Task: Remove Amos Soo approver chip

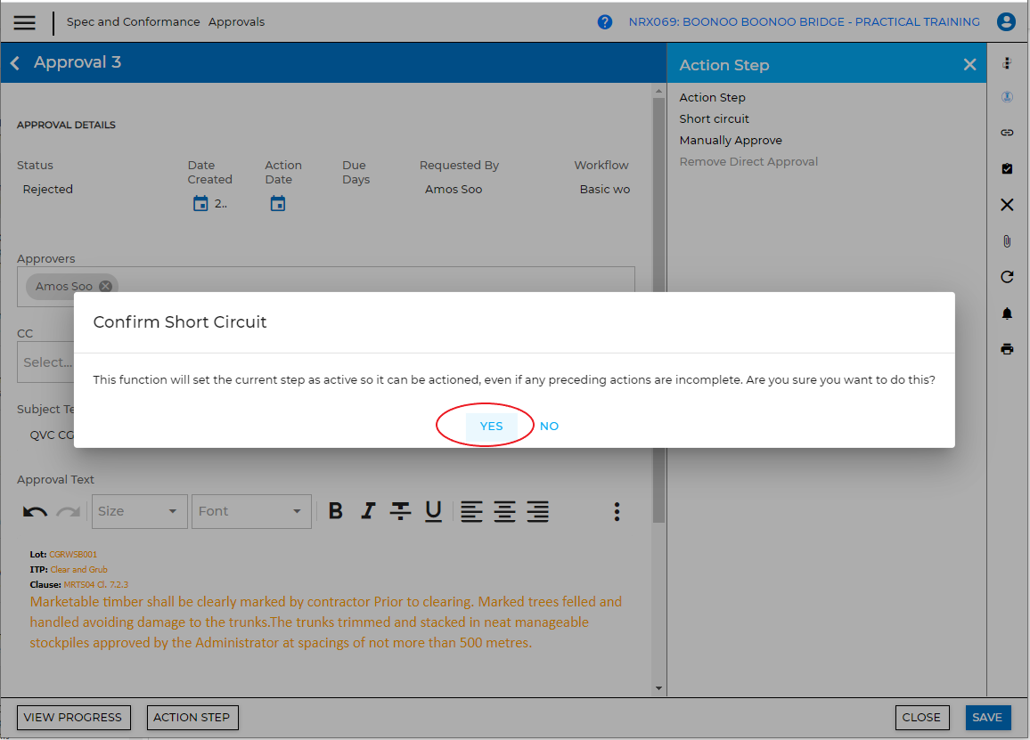Action: point(105,287)
